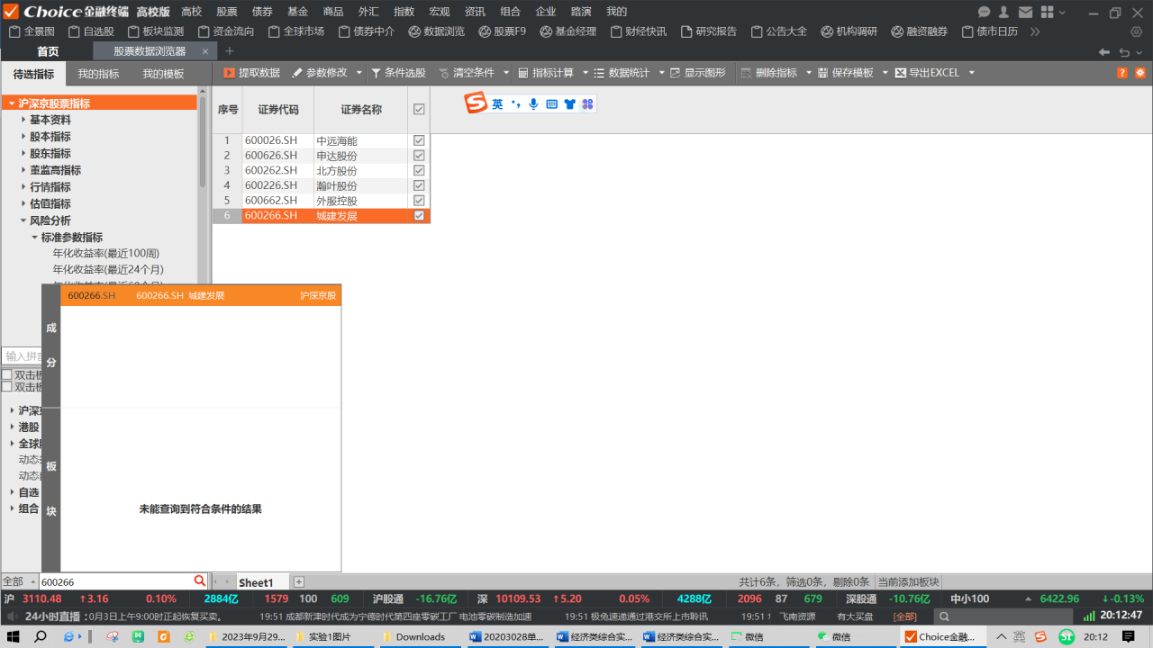Open 全球市场 global markets shortcut

[x=296, y=31]
